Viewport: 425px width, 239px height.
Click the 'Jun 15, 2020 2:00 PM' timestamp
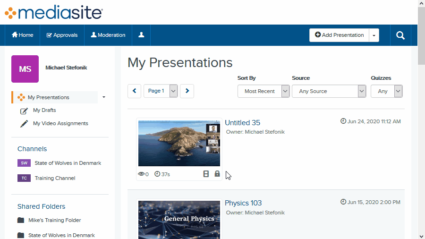pyautogui.click(x=374, y=202)
